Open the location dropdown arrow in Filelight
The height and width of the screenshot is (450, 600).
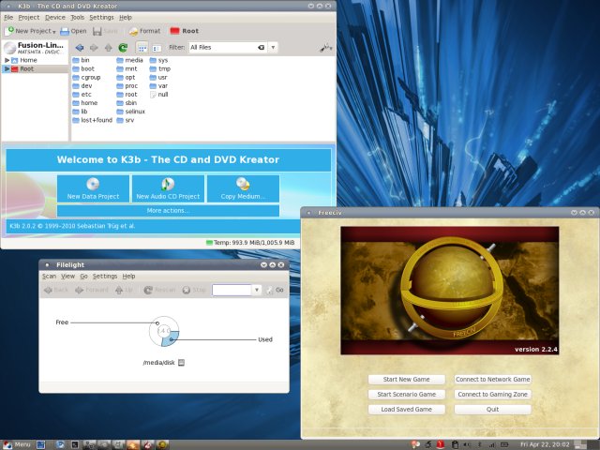click(x=257, y=290)
